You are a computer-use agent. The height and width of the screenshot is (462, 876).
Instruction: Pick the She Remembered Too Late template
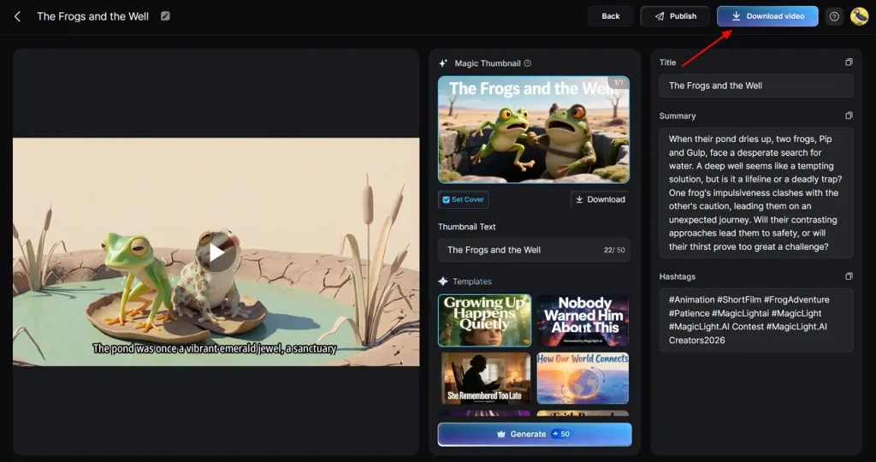click(484, 377)
